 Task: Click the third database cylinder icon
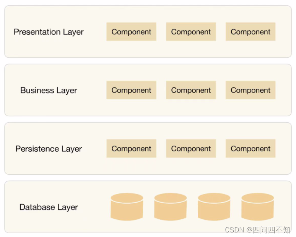214,207
